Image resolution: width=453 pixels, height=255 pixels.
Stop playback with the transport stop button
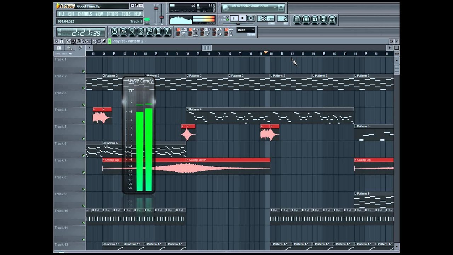[x=242, y=18]
